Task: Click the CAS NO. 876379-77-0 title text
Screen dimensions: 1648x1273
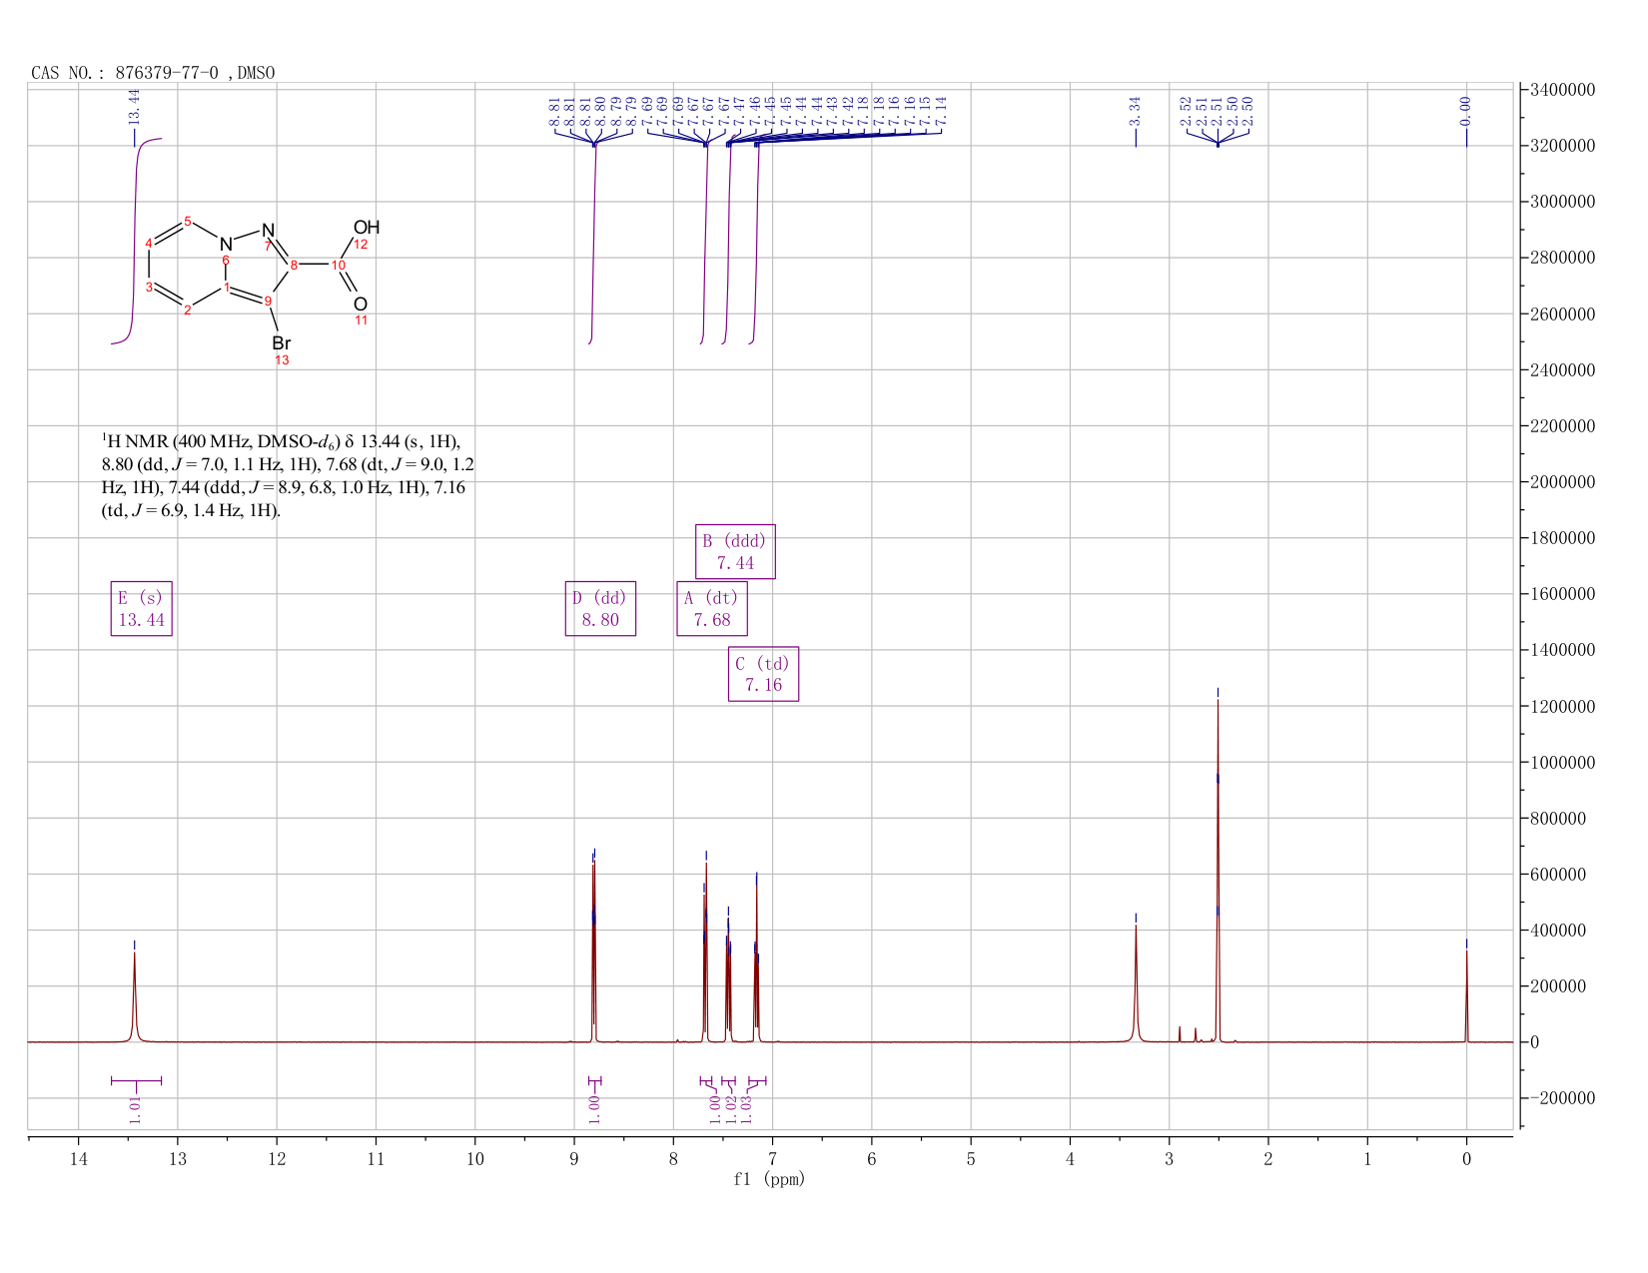Action: click(x=153, y=73)
